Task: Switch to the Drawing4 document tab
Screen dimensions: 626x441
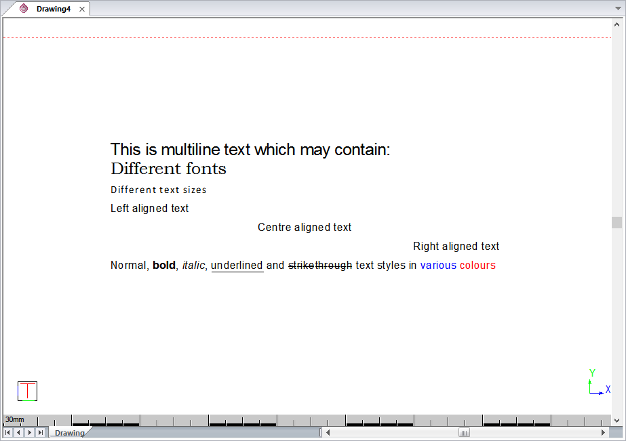Action: click(53, 9)
